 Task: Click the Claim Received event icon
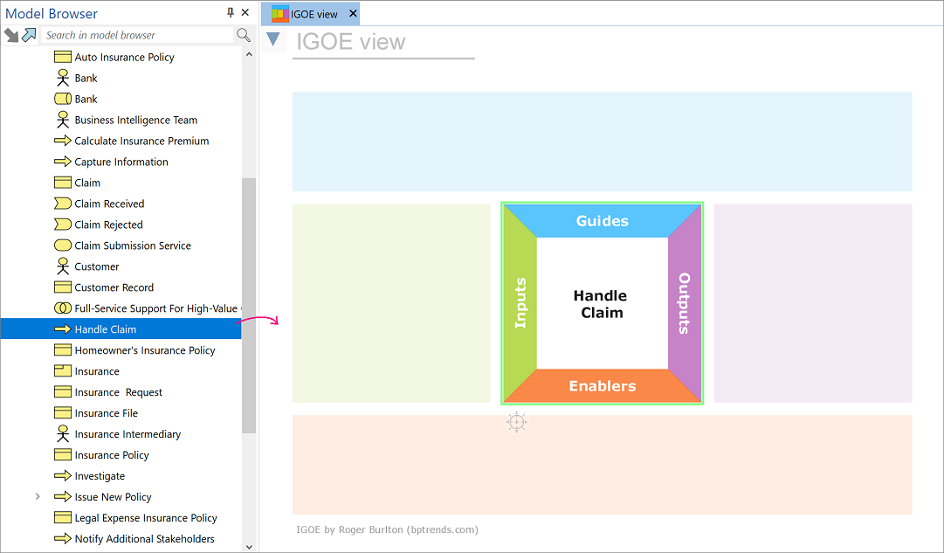62,204
